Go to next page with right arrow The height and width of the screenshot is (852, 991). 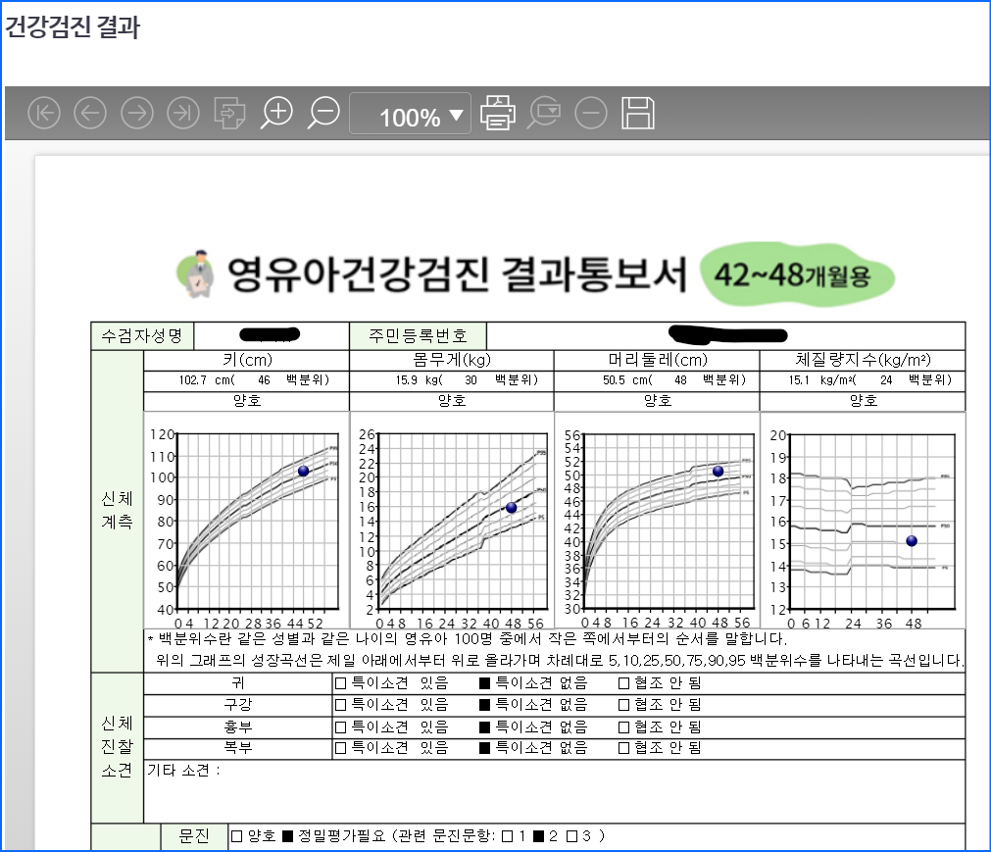point(137,114)
